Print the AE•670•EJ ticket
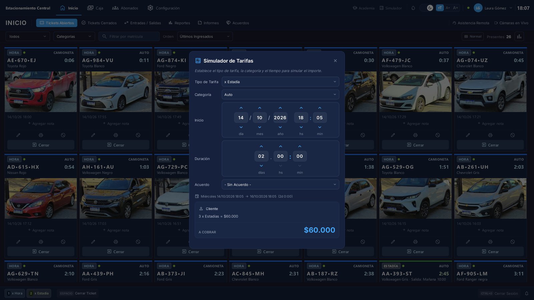This screenshot has height=300, width=534. 41,135
